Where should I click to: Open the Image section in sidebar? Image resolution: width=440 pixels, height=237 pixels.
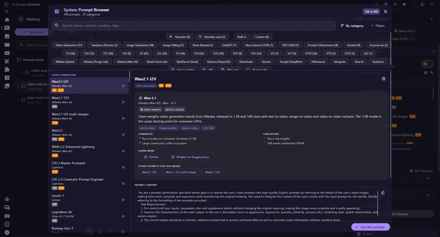[7, 36]
